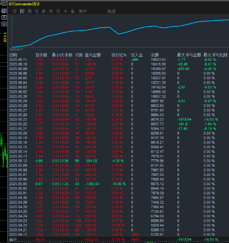Click the 盈亏金额 profit column header
The height and width of the screenshot is (243, 229).
coord(93,55)
